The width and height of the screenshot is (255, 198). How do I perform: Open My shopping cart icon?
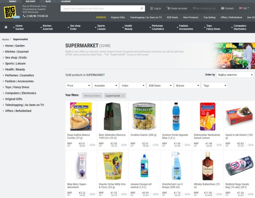(194, 8)
